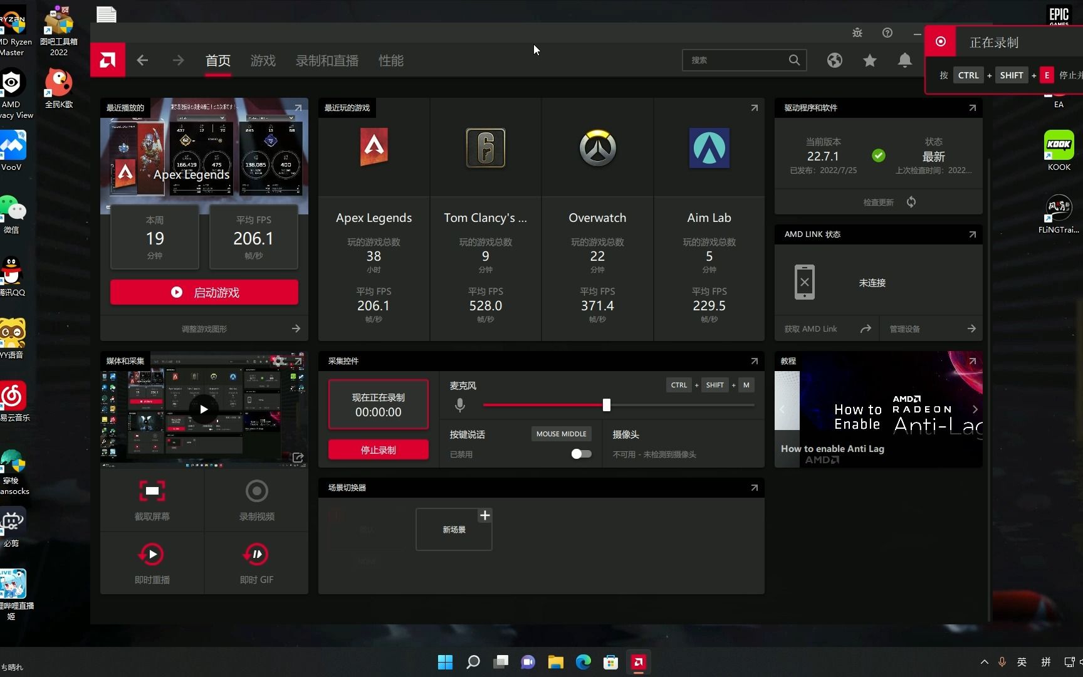Open KOOK desktop shortcut
Viewport: 1083px width, 677px height.
[x=1059, y=150]
